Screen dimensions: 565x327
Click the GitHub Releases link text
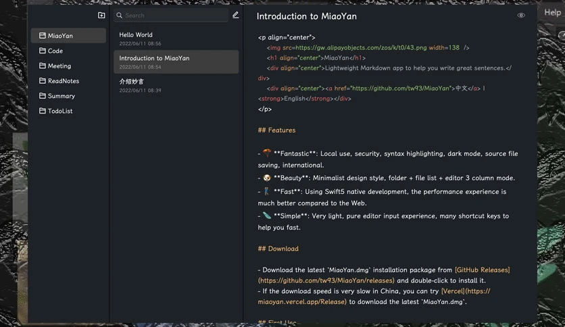click(x=482, y=270)
